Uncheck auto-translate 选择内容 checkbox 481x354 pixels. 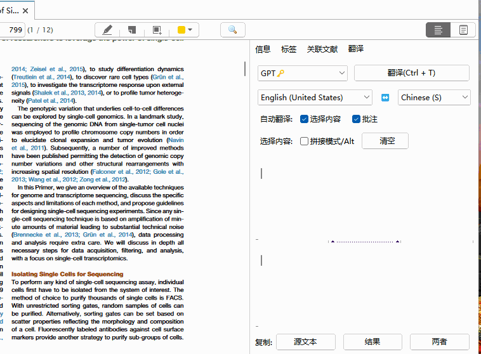[x=304, y=119]
